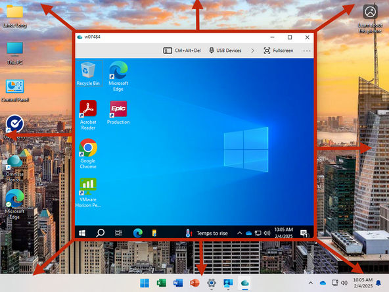Open Word from the host taskbar
This screenshot has width=389, height=292.
click(x=178, y=283)
